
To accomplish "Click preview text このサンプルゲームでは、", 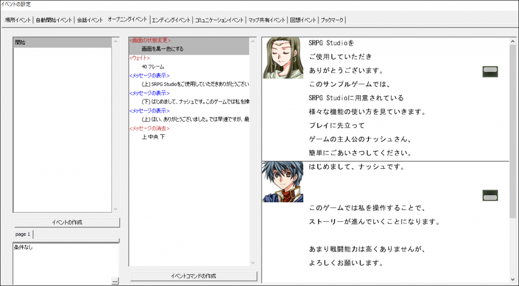I will tap(350, 84).
